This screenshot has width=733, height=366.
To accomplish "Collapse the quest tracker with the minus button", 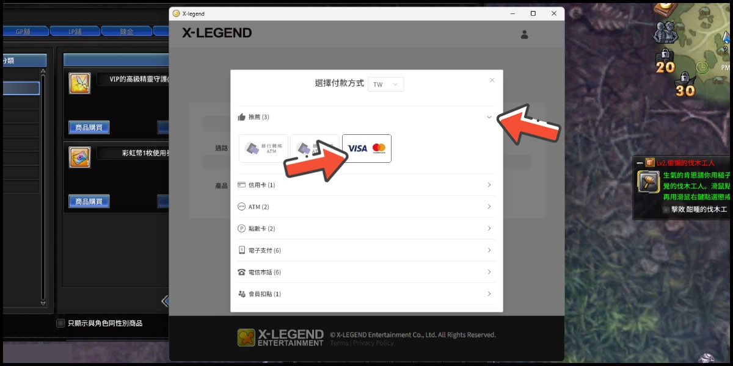I will tap(640, 163).
